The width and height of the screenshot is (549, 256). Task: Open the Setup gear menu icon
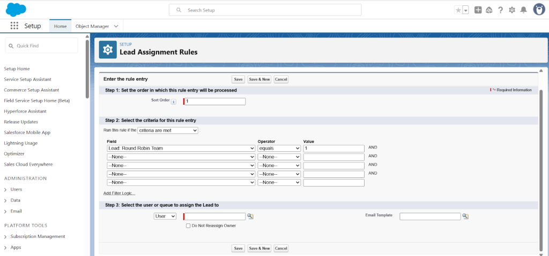[x=512, y=10]
